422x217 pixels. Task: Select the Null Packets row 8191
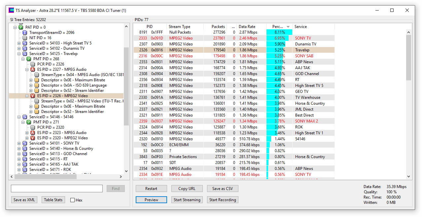click(234, 32)
